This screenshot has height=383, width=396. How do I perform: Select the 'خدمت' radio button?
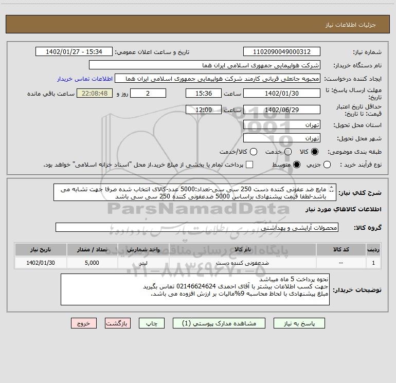[x=288, y=152]
